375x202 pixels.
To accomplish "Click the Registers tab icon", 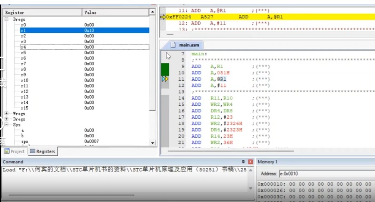I will [32, 152].
